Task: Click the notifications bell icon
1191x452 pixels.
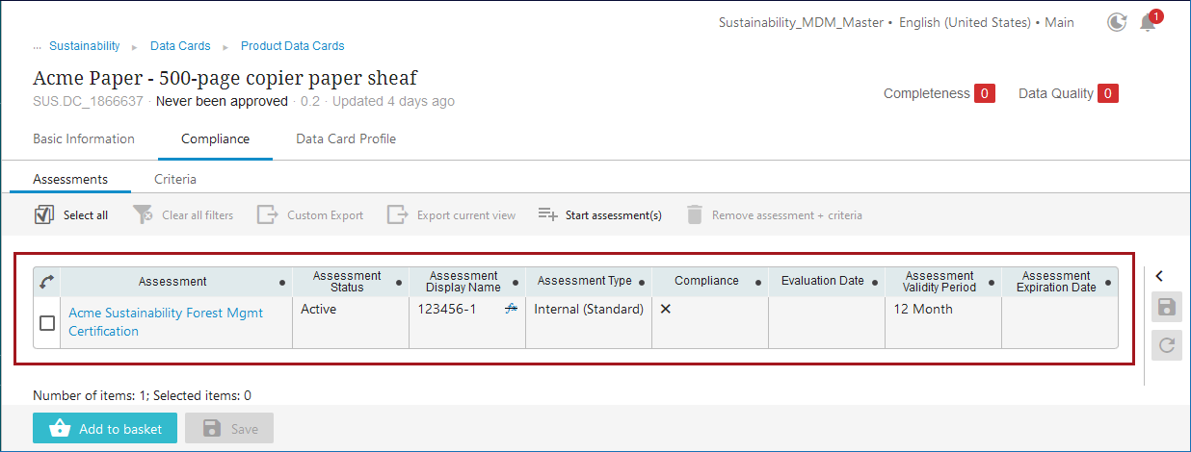Action: tap(1147, 23)
